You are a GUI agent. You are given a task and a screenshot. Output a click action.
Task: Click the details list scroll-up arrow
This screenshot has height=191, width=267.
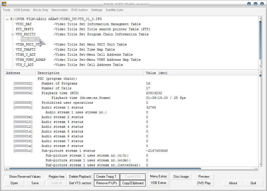point(260,72)
